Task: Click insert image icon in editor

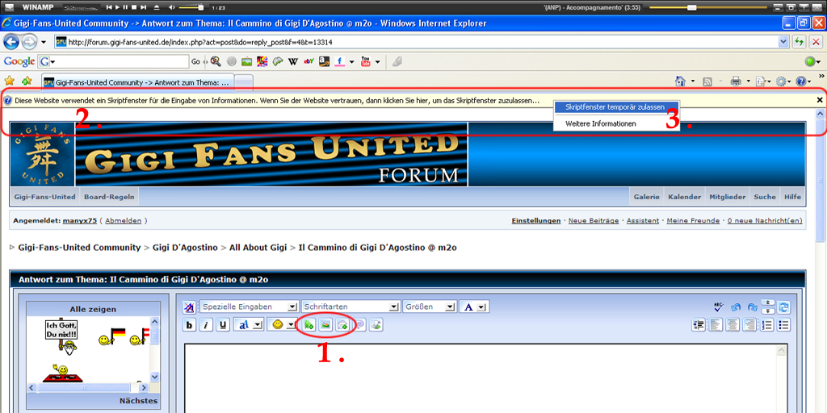Action: [x=325, y=325]
